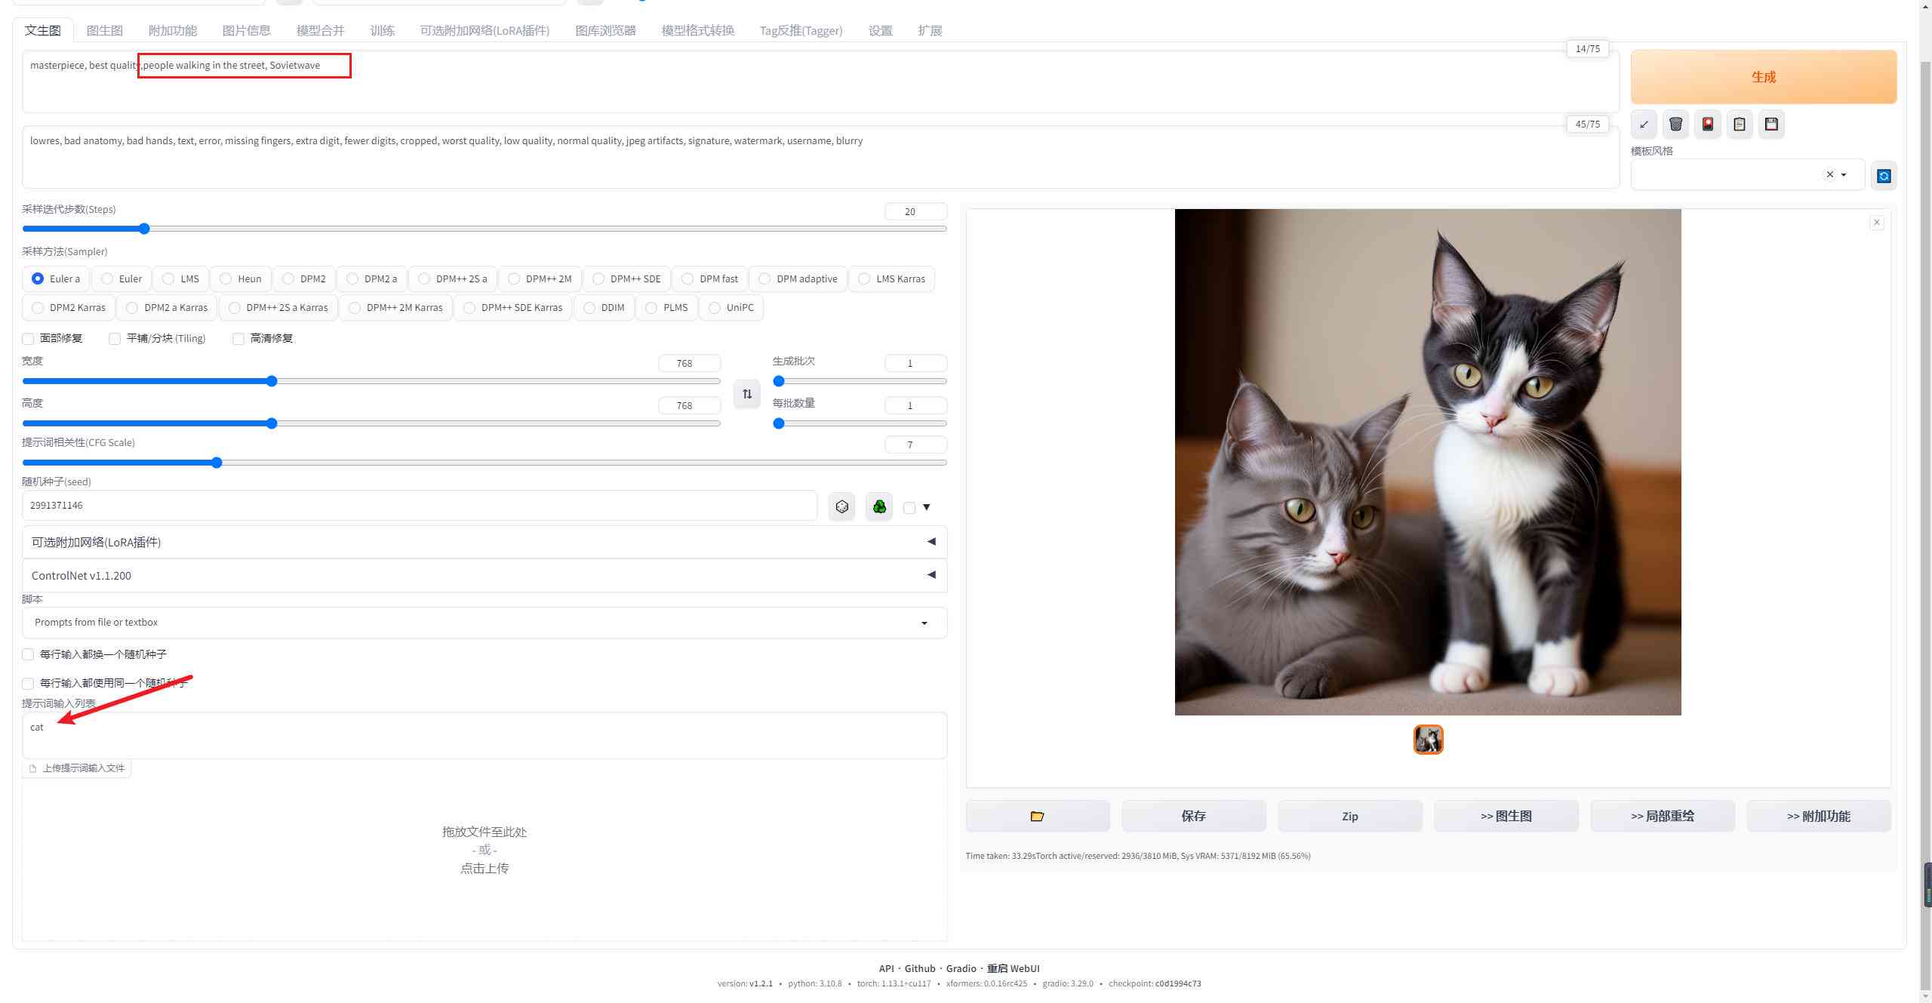This screenshot has height=1003, width=1932.
Task: Click the folder icon to open output directory
Action: [x=1038, y=816]
